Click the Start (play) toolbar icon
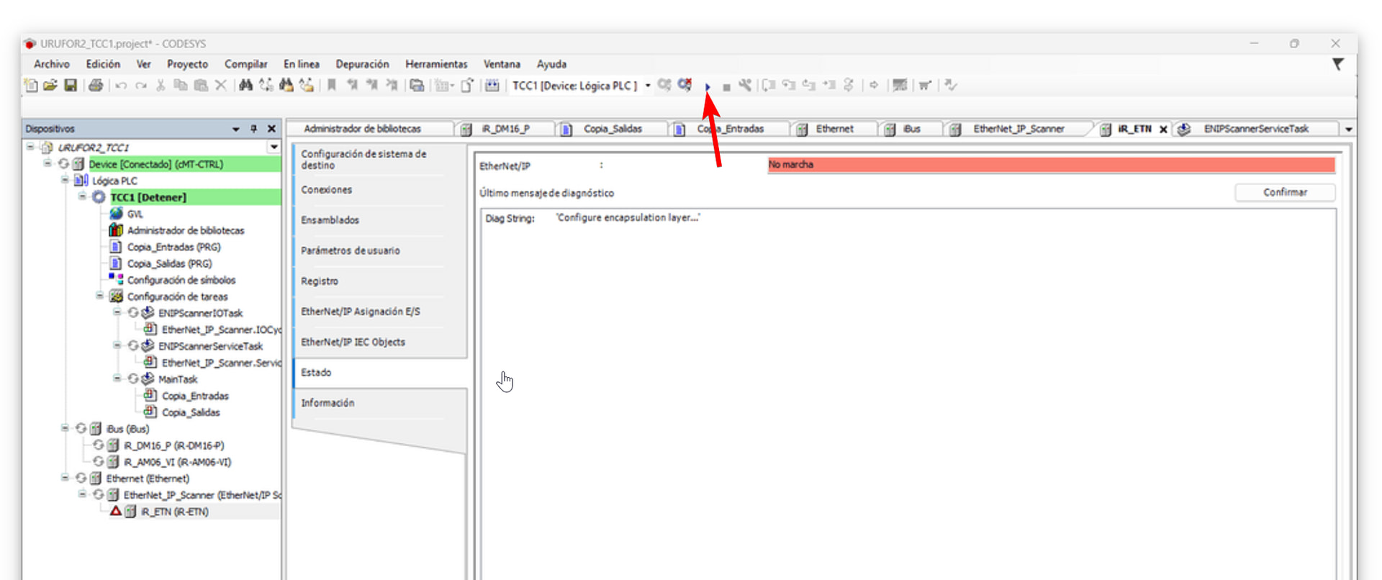 click(x=708, y=86)
